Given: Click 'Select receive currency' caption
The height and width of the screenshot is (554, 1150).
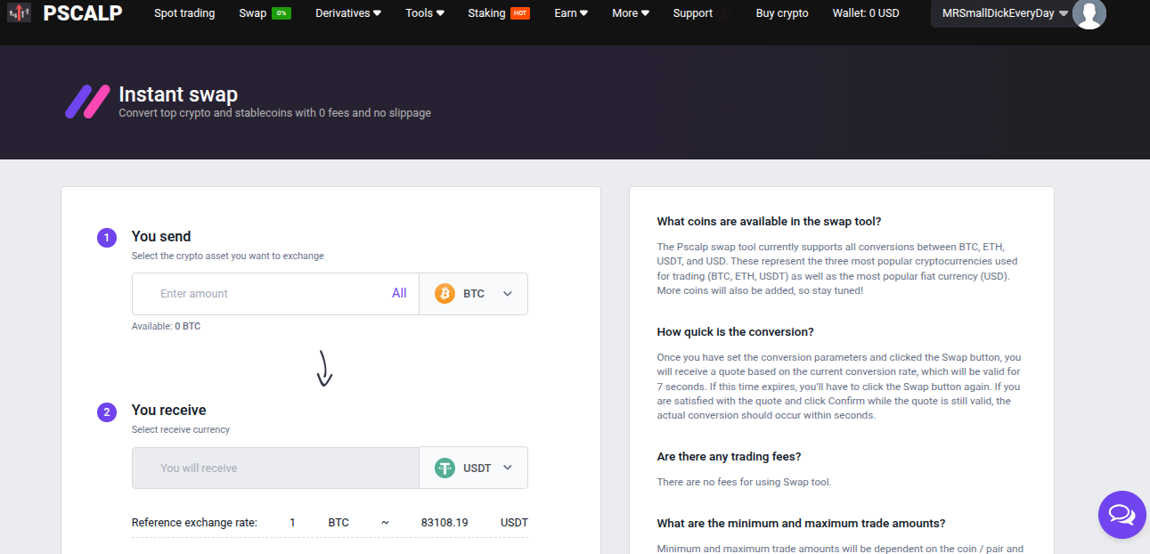Looking at the screenshot, I should coord(181,429).
